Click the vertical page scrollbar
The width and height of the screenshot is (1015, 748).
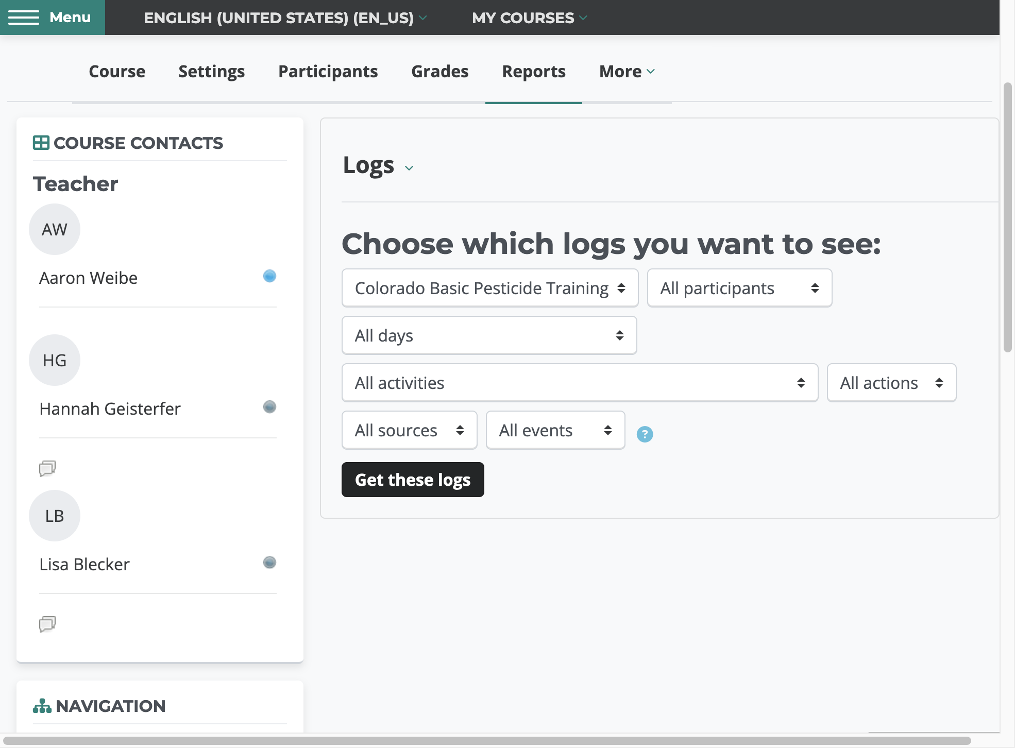1008,217
